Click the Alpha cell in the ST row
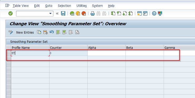 click(x=107, y=53)
